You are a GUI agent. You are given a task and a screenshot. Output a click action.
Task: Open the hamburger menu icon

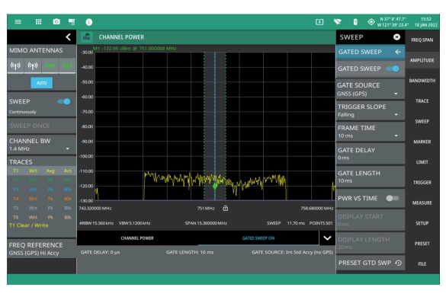(x=18, y=21)
